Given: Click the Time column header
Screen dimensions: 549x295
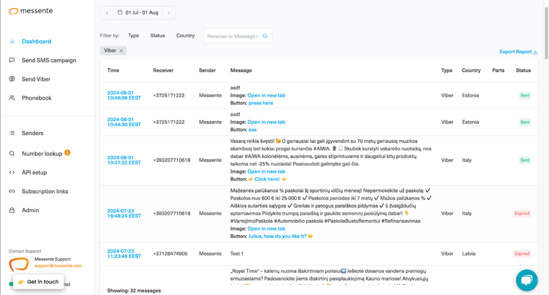Looking at the screenshot, I should [x=113, y=70].
